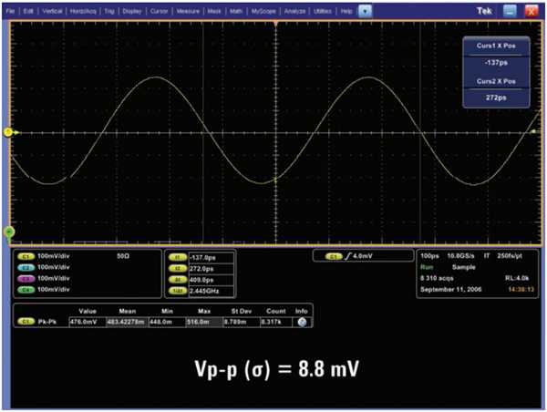The height and width of the screenshot is (412, 547).
Task: Open the Mask menu
Action: [x=214, y=11]
